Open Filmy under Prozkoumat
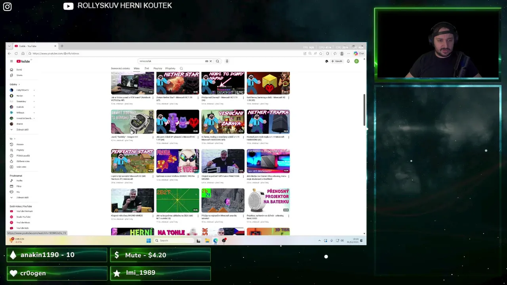The height and width of the screenshot is (285, 507). coord(19,186)
